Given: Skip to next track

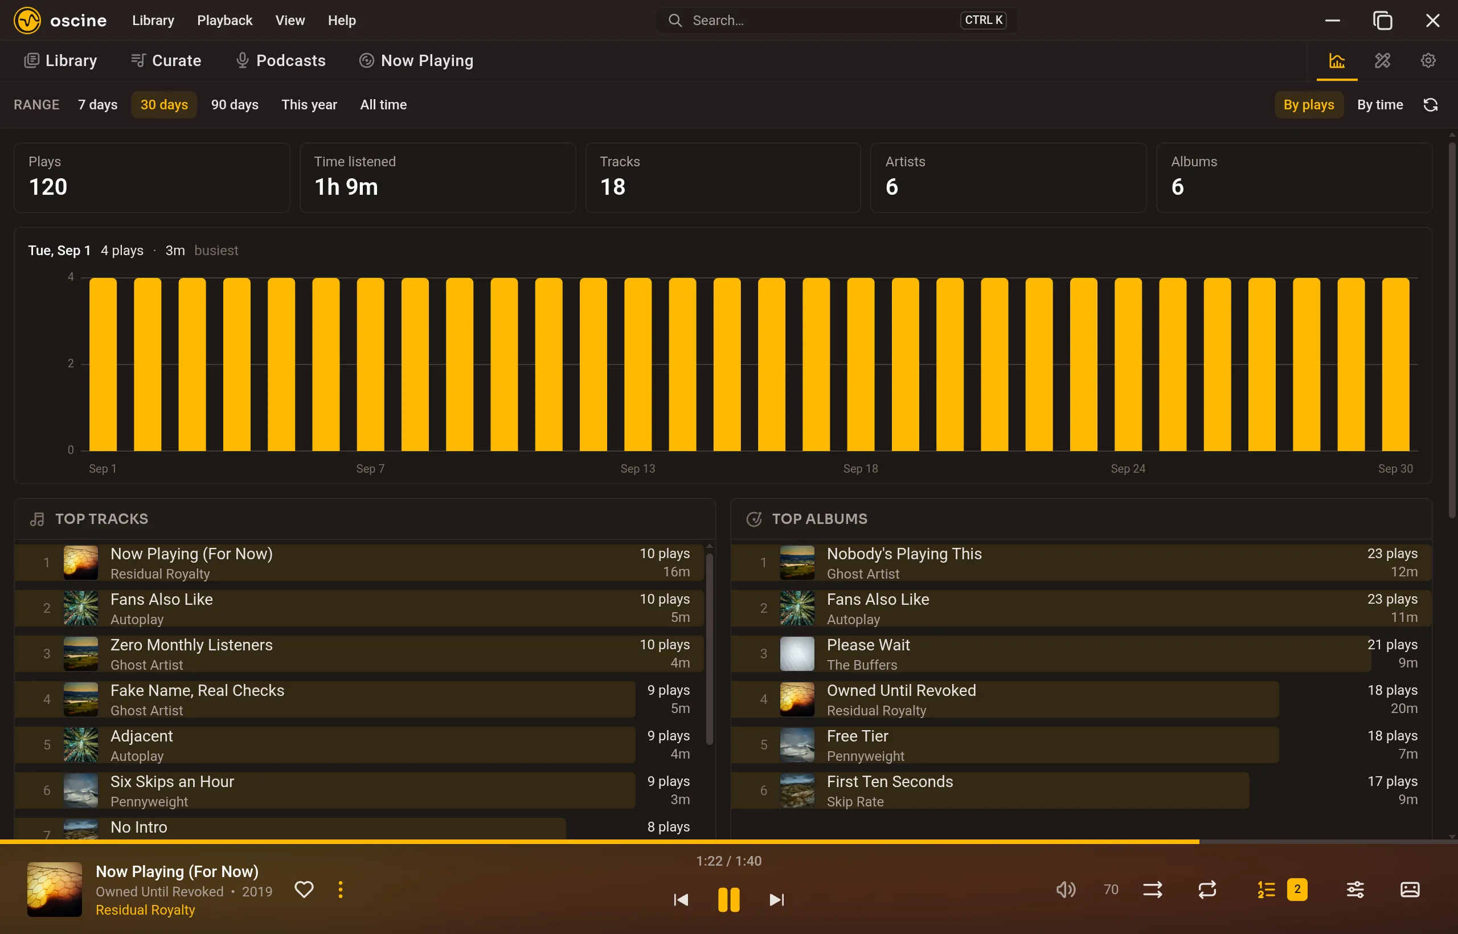Looking at the screenshot, I should (x=776, y=899).
